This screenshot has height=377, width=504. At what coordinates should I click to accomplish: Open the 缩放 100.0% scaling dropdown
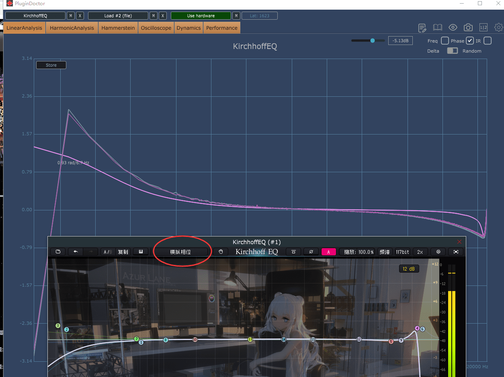tap(359, 252)
